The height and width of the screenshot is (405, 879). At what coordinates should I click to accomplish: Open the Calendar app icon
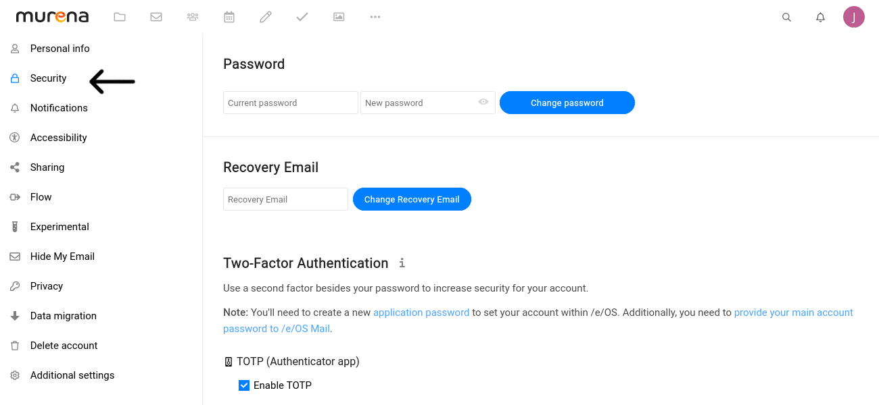pos(229,17)
